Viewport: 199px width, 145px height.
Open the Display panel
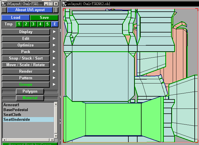[x=26, y=32]
